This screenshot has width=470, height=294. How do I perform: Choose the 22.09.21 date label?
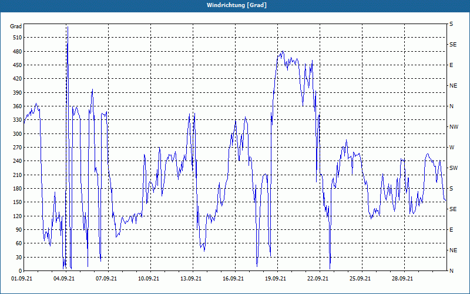318,279
